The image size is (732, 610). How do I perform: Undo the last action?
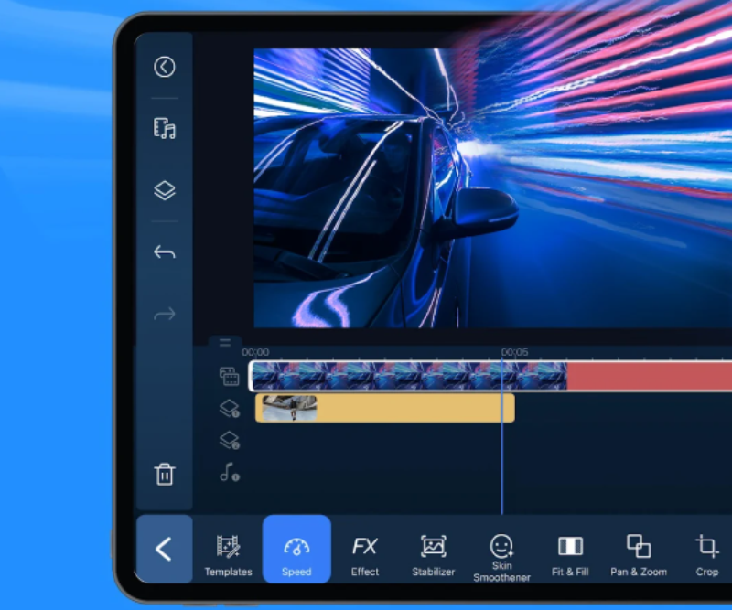[x=165, y=252]
